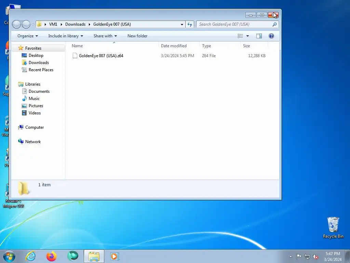This screenshot has height=263, width=350.
Task: Show hidden tray icons arrow
Action: [x=291, y=256]
